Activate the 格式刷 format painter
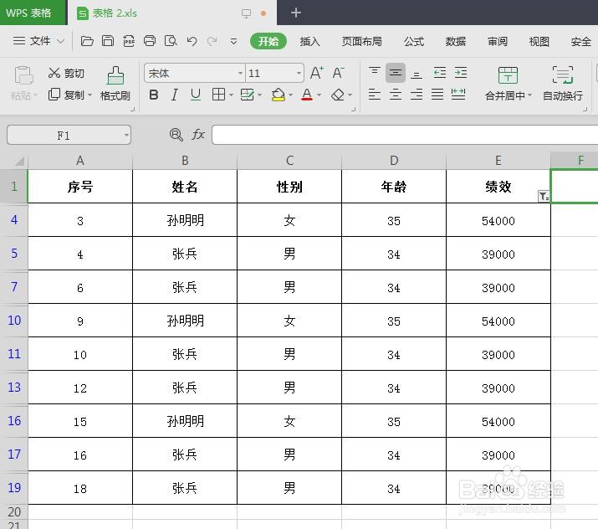598x529 pixels. tap(115, 83)
